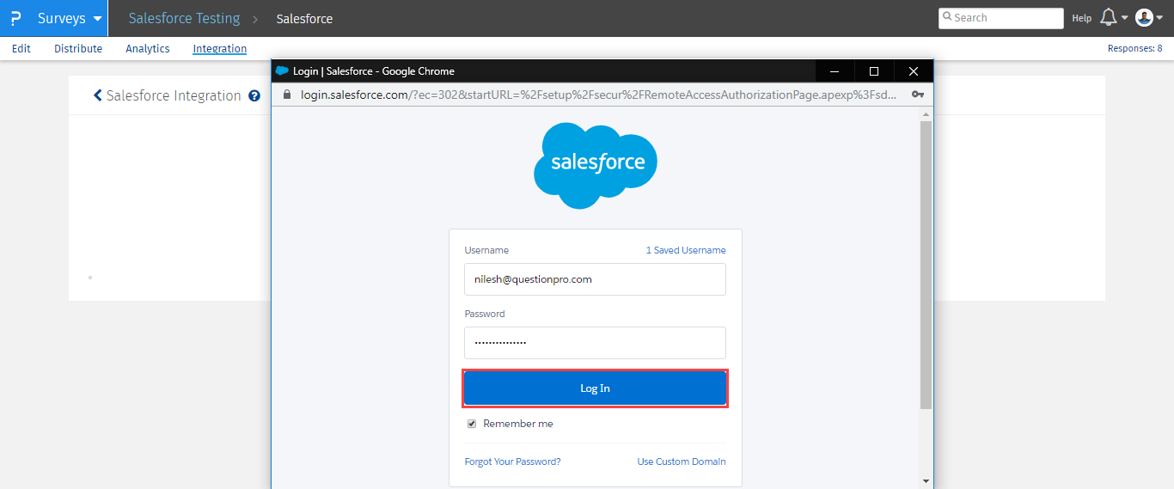Click the saved password key icon
This screenshot has width=1174, height=489.
coord(917,95)
